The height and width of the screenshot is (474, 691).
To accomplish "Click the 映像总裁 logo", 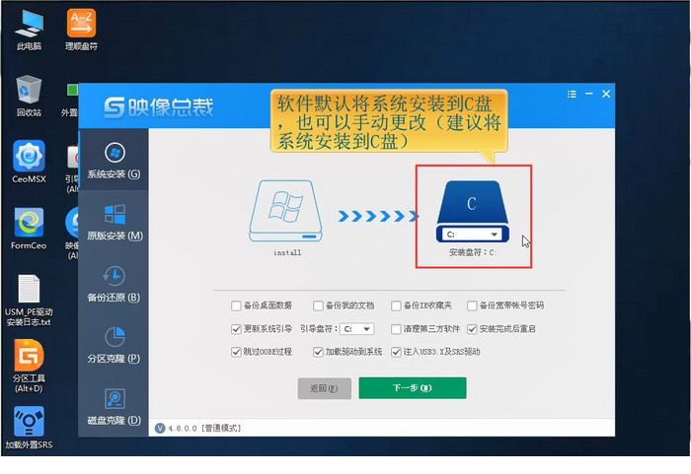I will [159, 107].
